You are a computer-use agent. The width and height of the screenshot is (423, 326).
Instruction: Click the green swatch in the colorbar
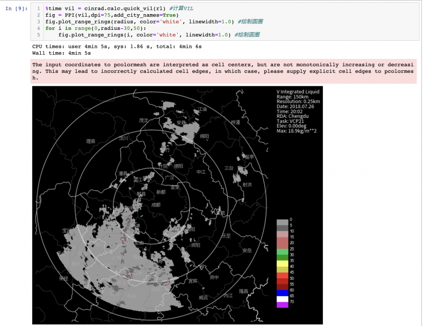click(x=282, y=252)
